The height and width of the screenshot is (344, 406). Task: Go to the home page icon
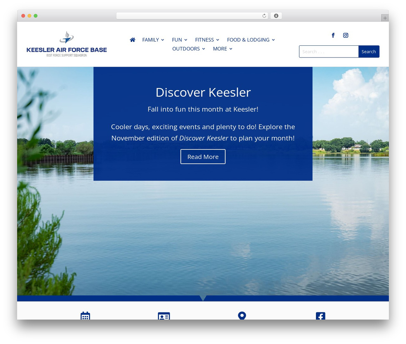coord(133,40)
